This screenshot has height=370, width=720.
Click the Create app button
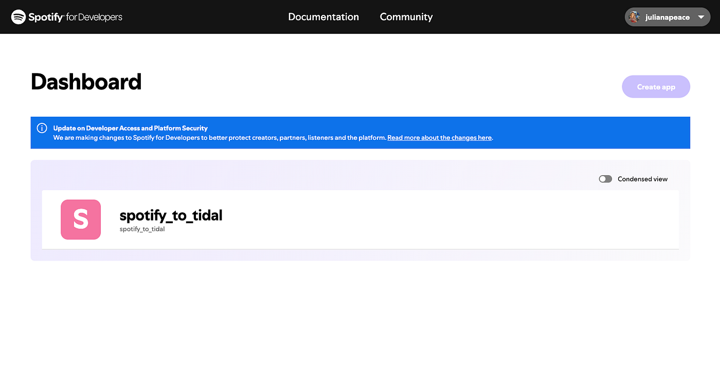(656, 87)
